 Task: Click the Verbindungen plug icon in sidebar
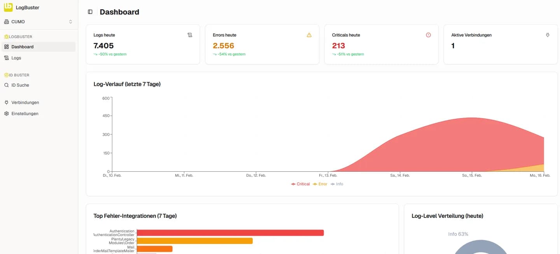click(6, 103)
